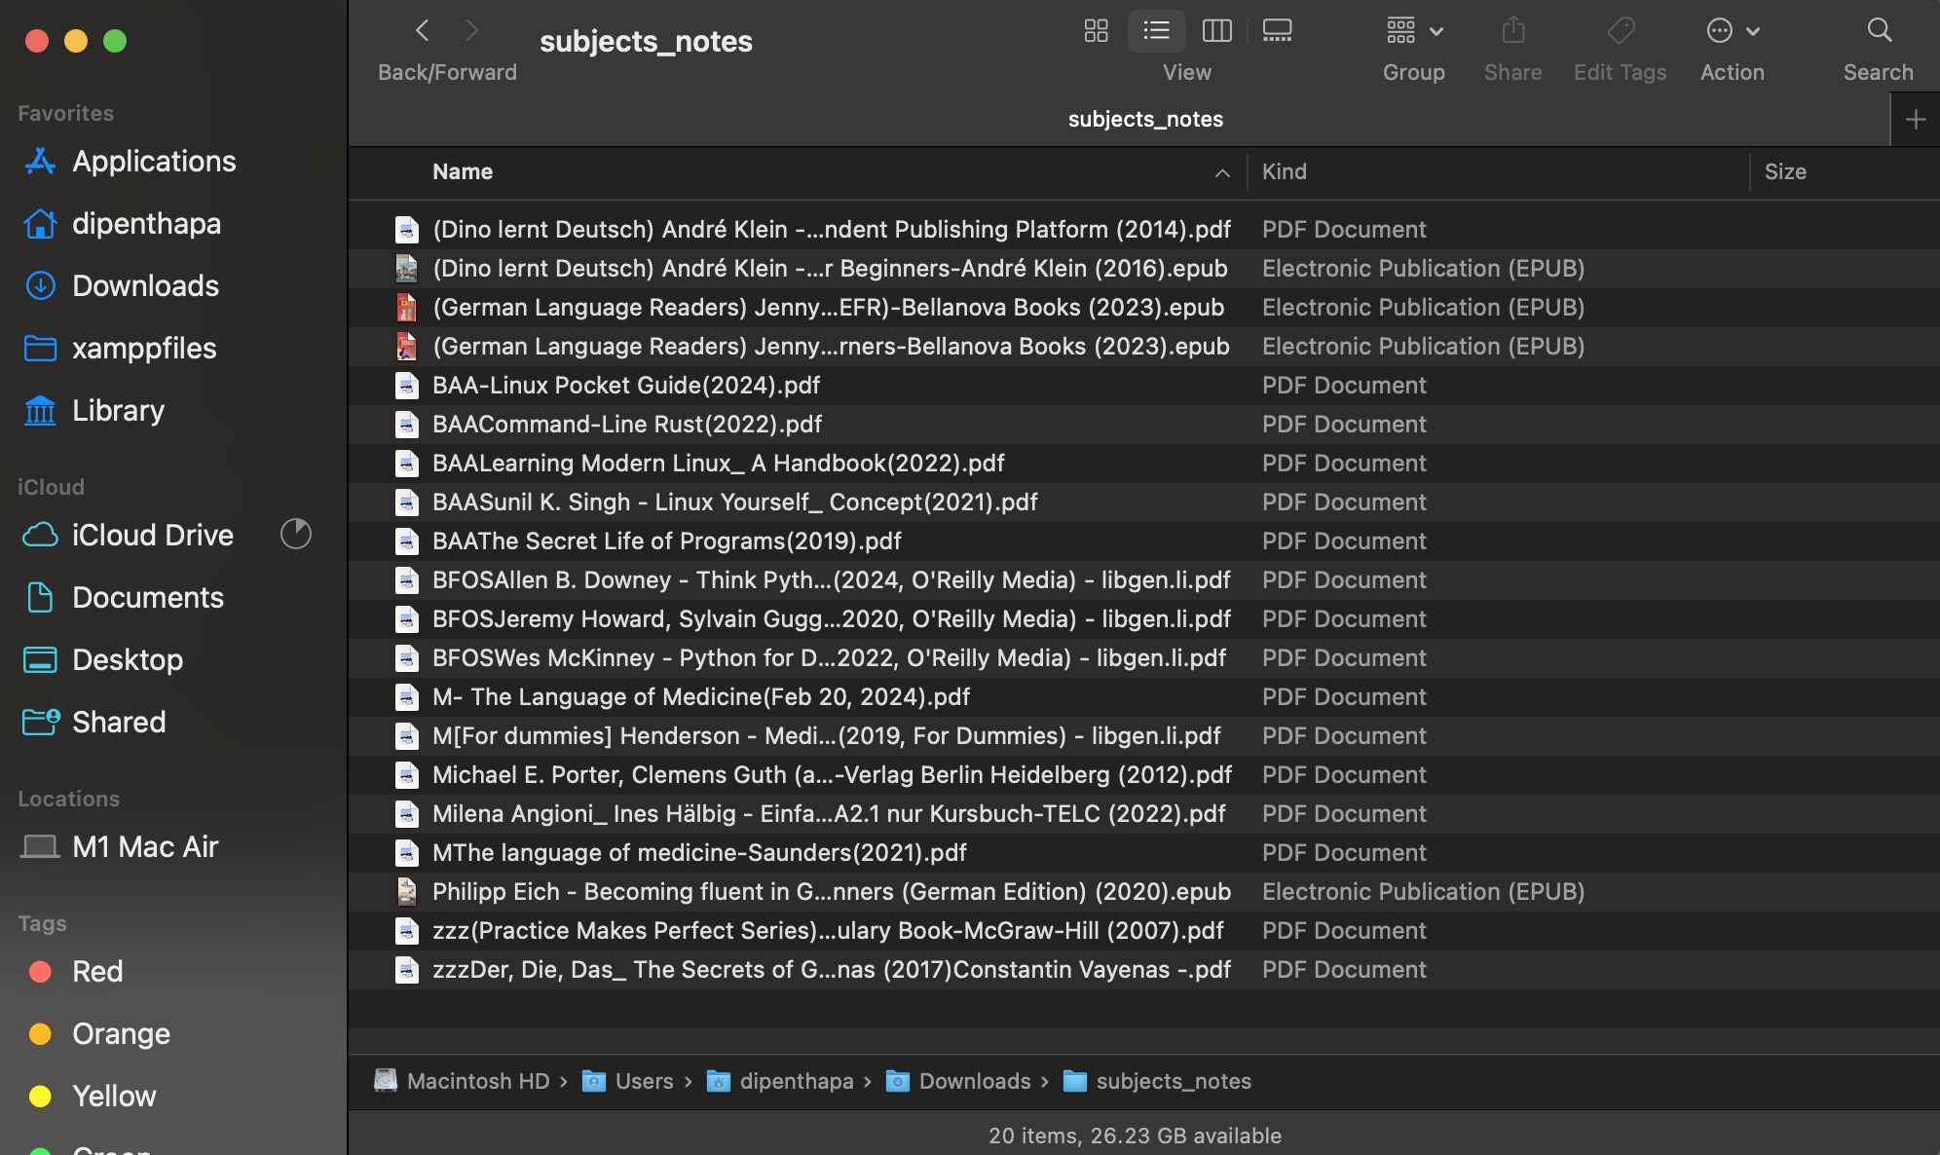The width and height of the screenshot is (1940, 1155).
Task: Add a new tab with the plus button
Action: pos(1915,118)
